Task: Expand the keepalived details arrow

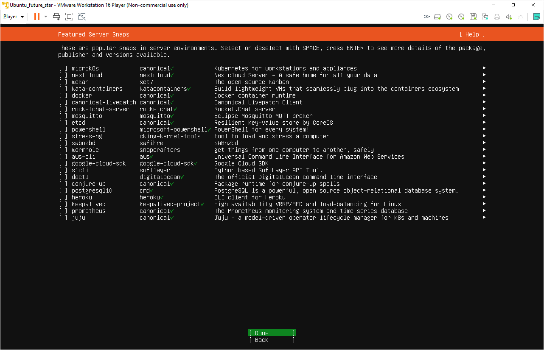Action: [x=484, y=204]
